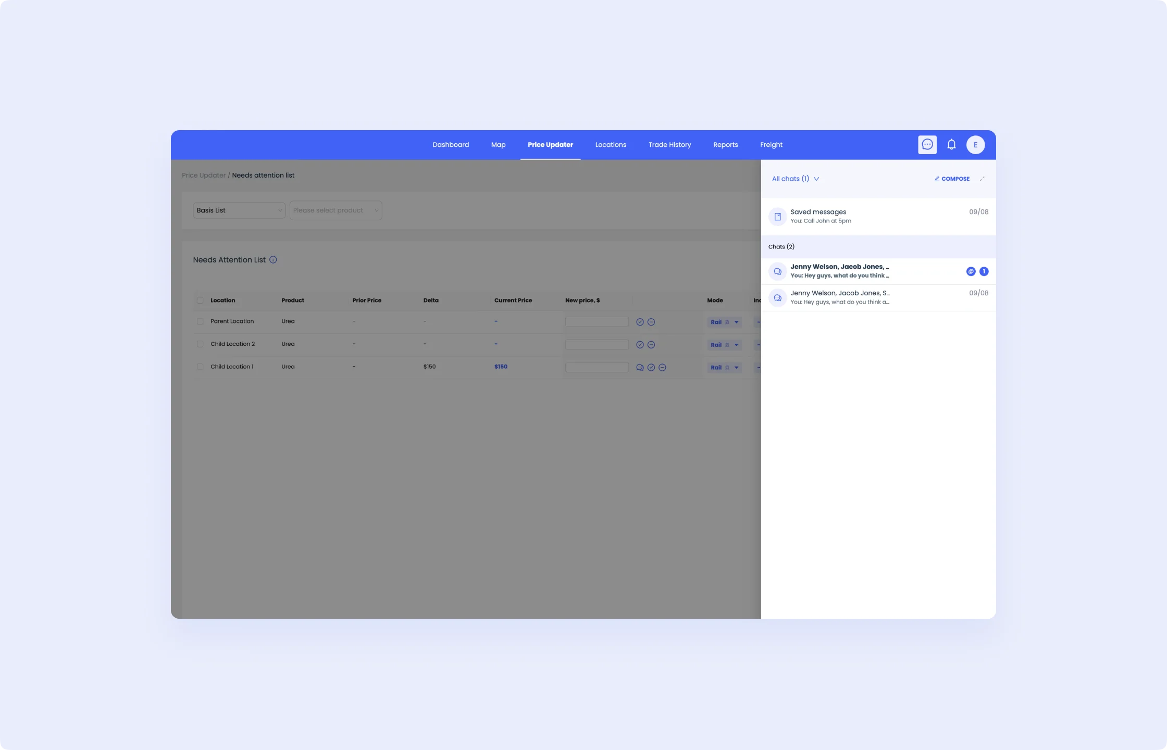The height and width of the screenshot is (750, 1167).
Task: Click minus circle icon for Child Location 2
Action: point(651,345)
